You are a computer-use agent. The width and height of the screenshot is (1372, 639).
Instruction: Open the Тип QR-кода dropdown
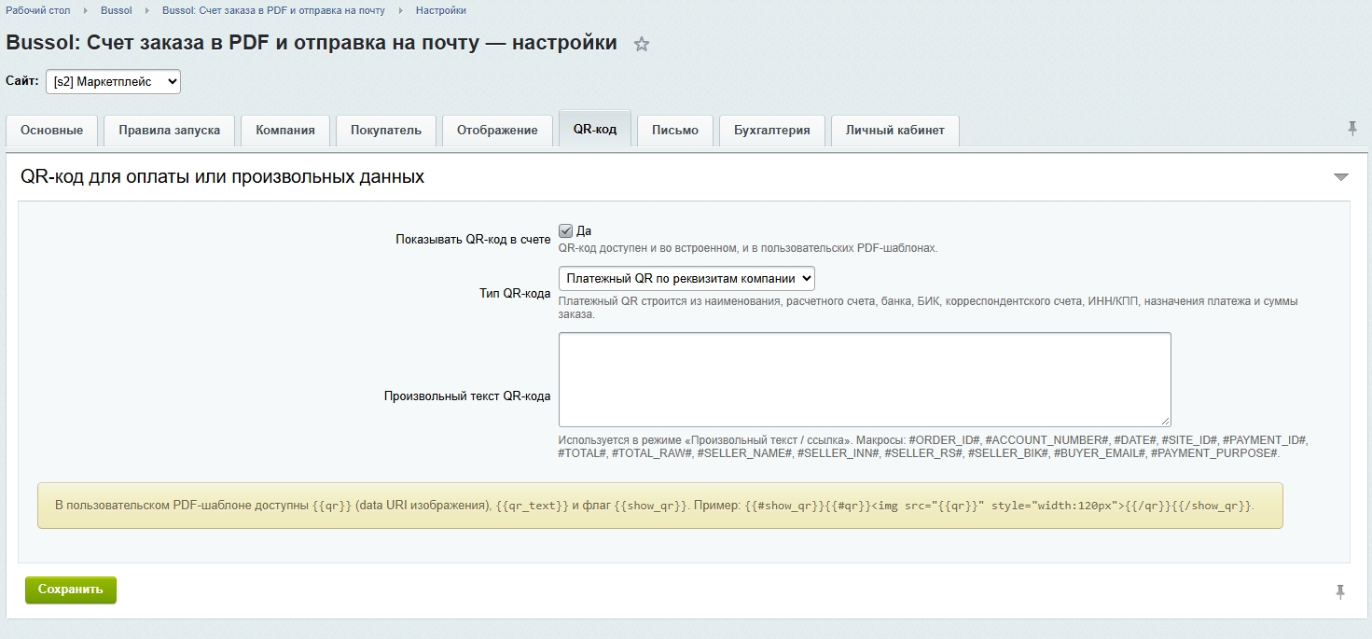686,278
